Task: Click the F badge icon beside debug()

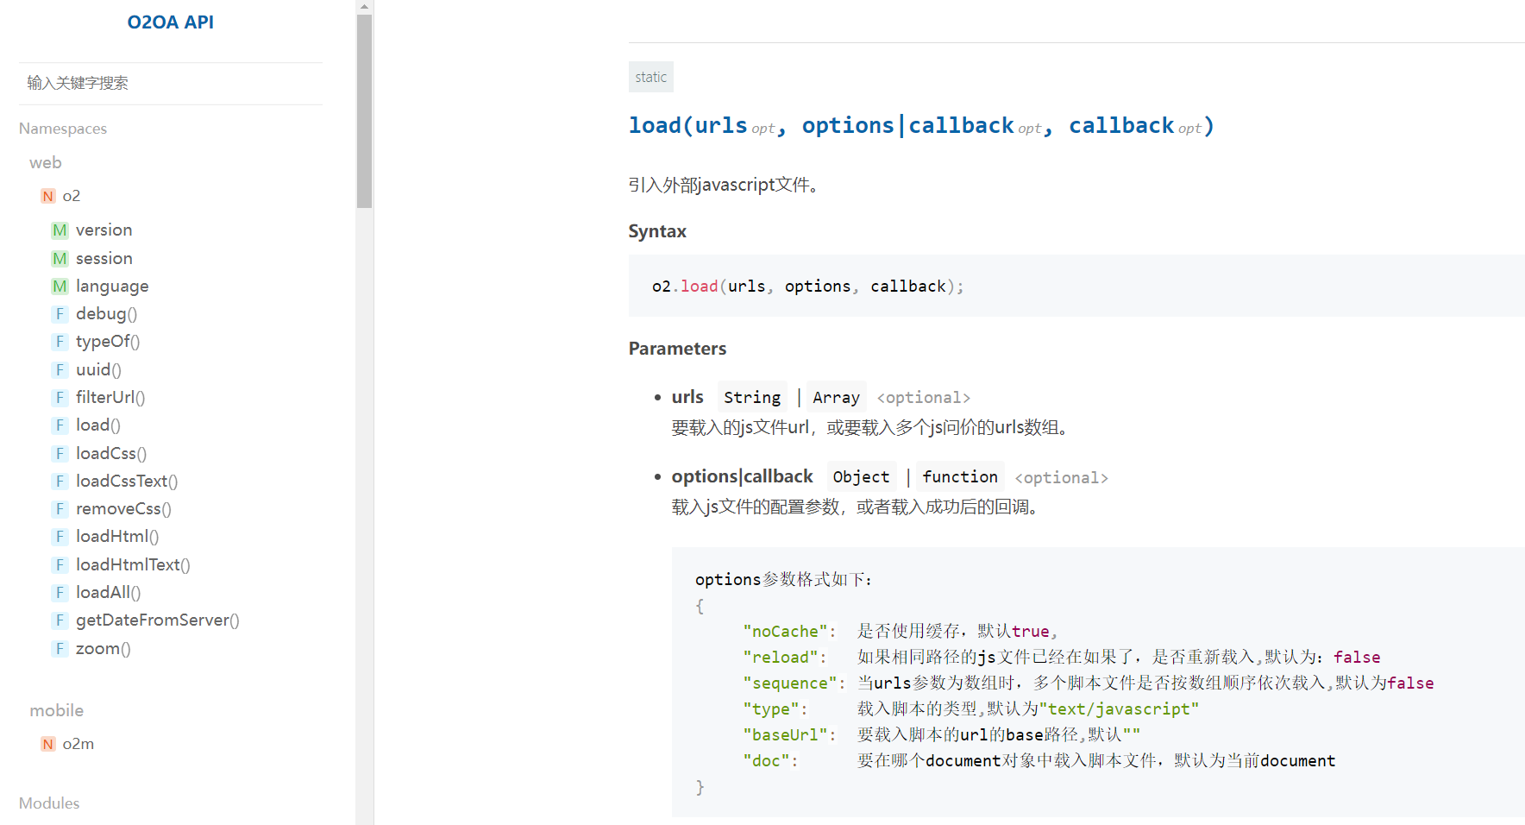Action: (x=60, y=314)
